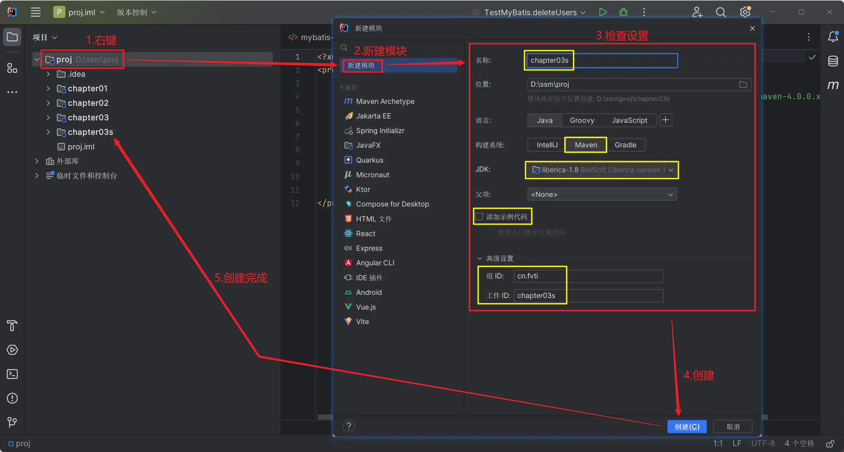
Task: Close the 新建模块 dialog
Action: (752, 28)
